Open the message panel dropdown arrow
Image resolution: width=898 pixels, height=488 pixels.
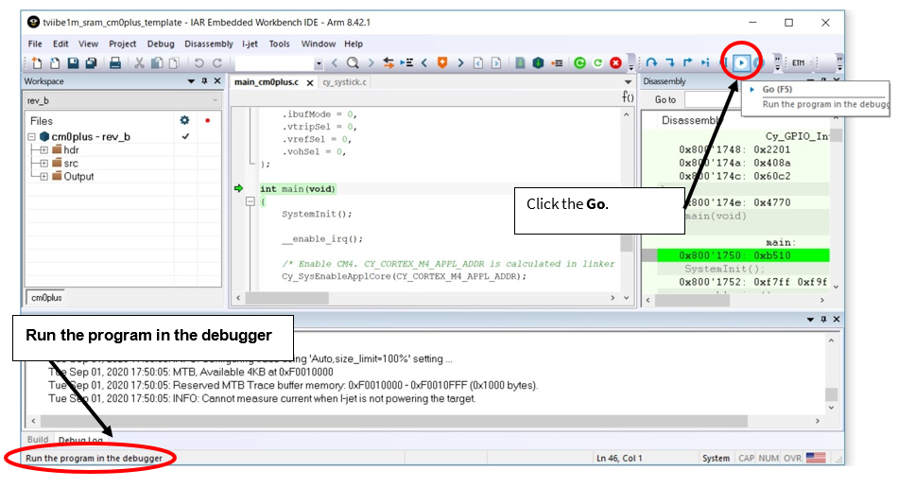click(810, 319)
